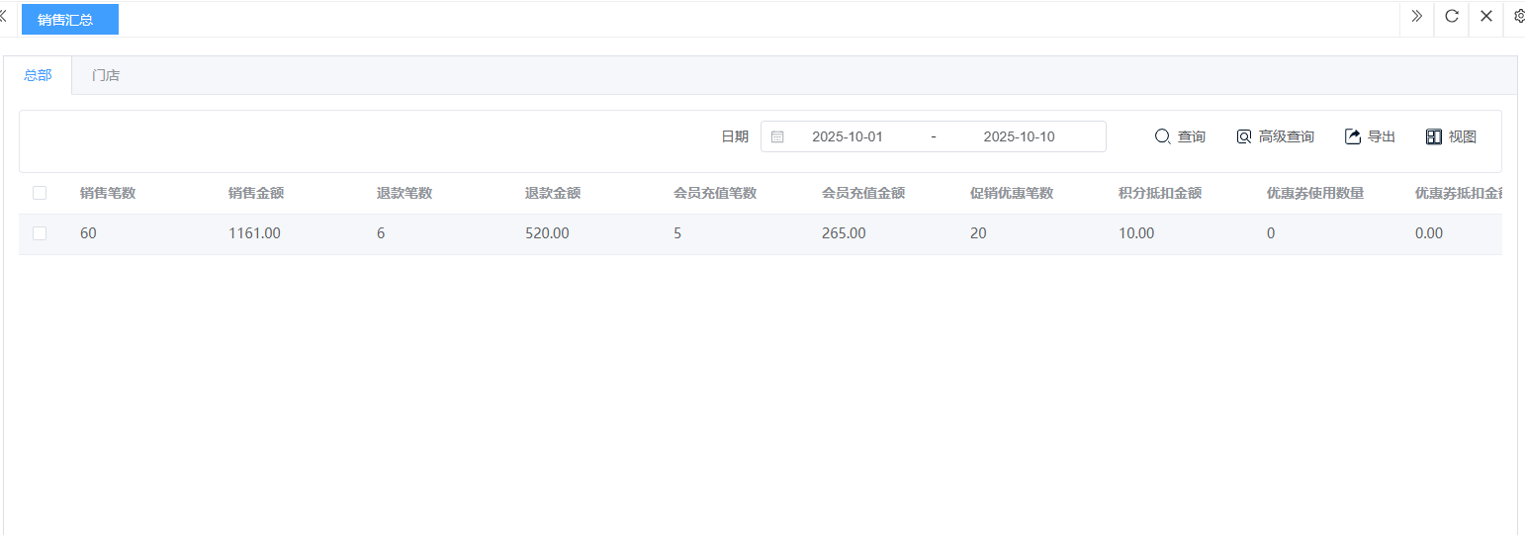Open the 视图 view layout icon
Viewport: 1525px width, 535px height.
pyautogui.click(x=1434, y=136)
